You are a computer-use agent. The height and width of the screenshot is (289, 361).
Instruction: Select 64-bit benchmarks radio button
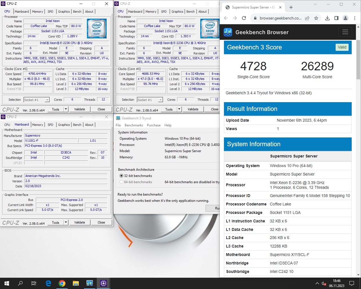121,182
